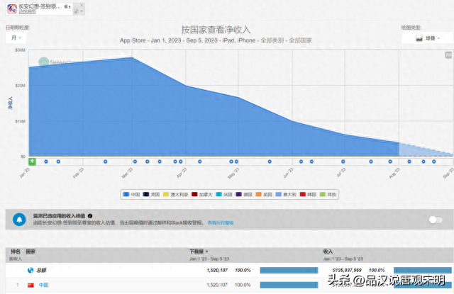454x294 pixels.
Task: Enable the revenue peak alert switch
Action: click(x=436, y=220)
